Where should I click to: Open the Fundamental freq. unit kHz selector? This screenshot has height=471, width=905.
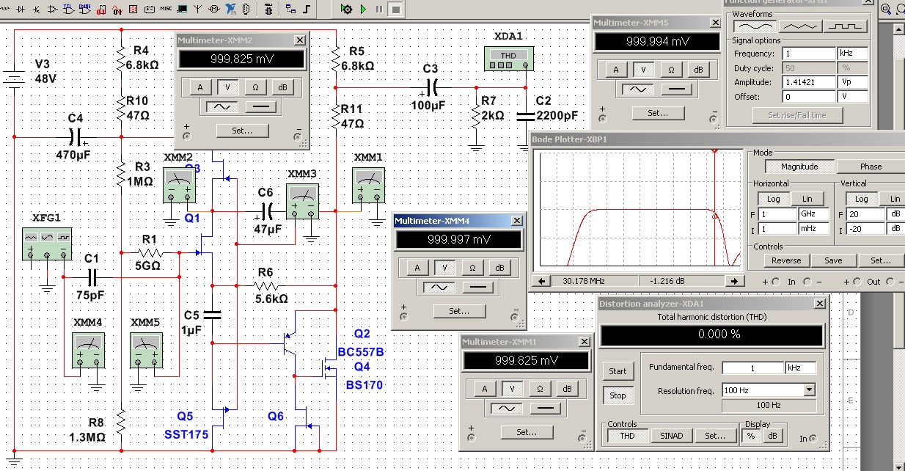(x=800, y=368)
